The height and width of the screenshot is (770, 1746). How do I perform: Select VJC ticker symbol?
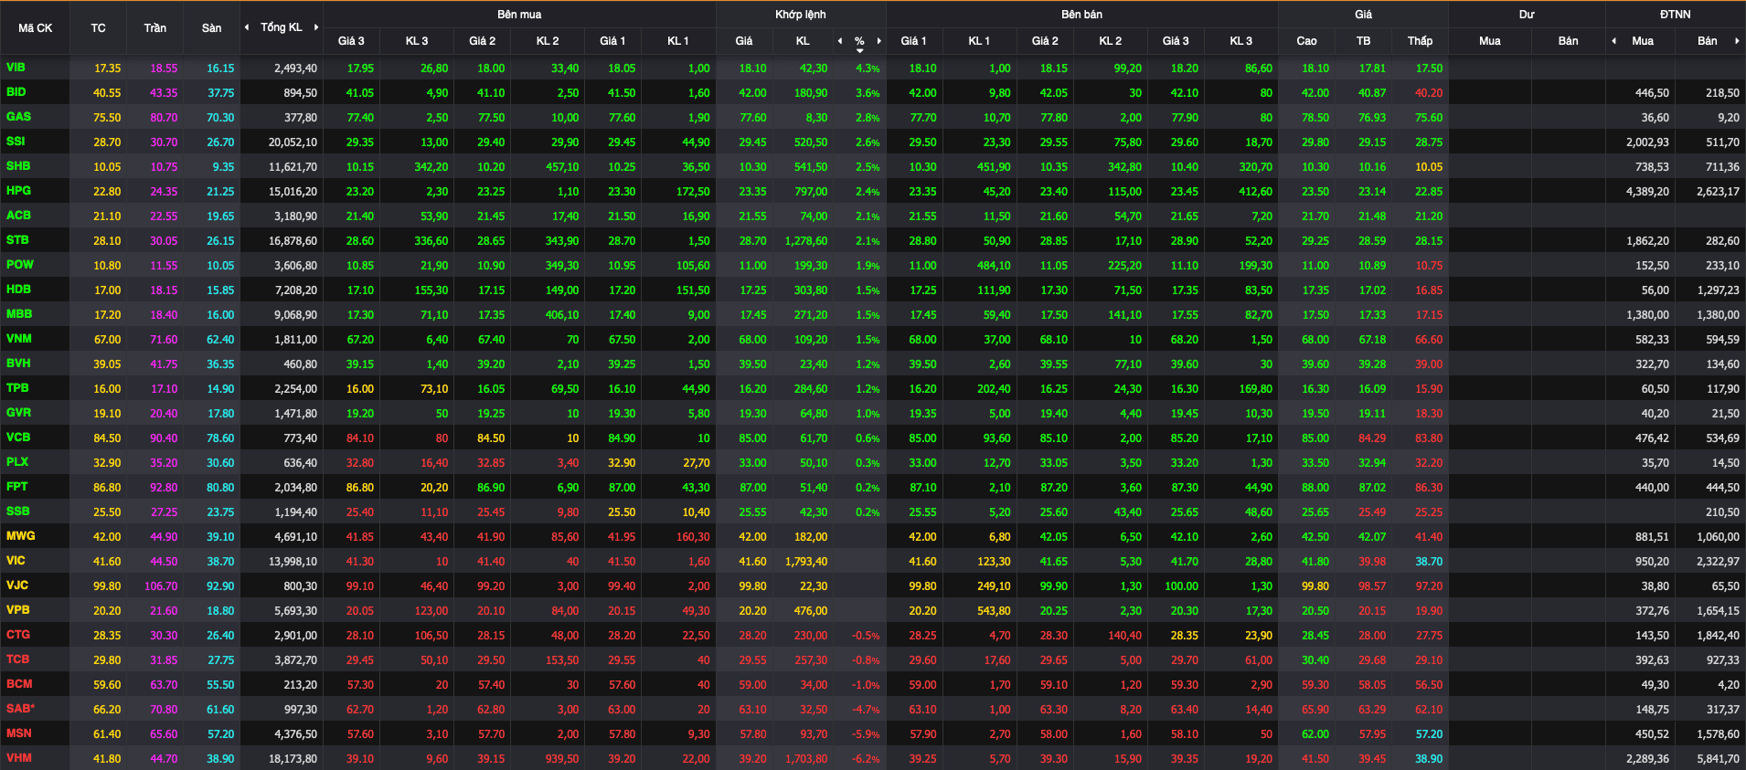point(16,585)
